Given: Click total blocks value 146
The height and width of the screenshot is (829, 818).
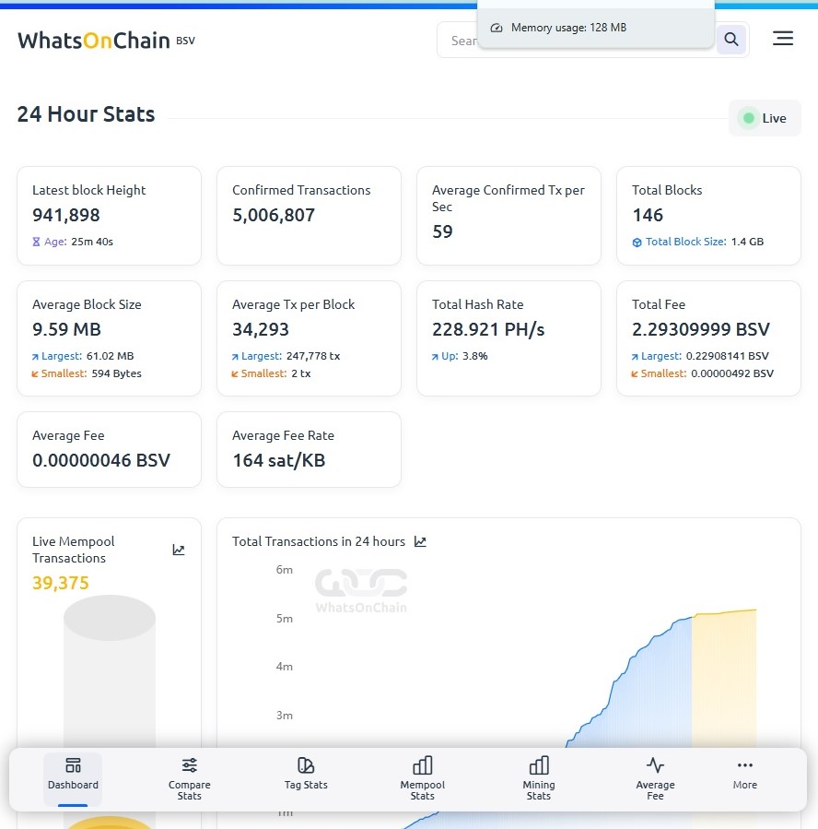Looking at the screenshot, I should [648, 215].
